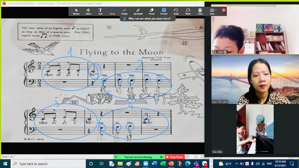
Task: Click the slide sorter view icon
Action: [196, 157]
